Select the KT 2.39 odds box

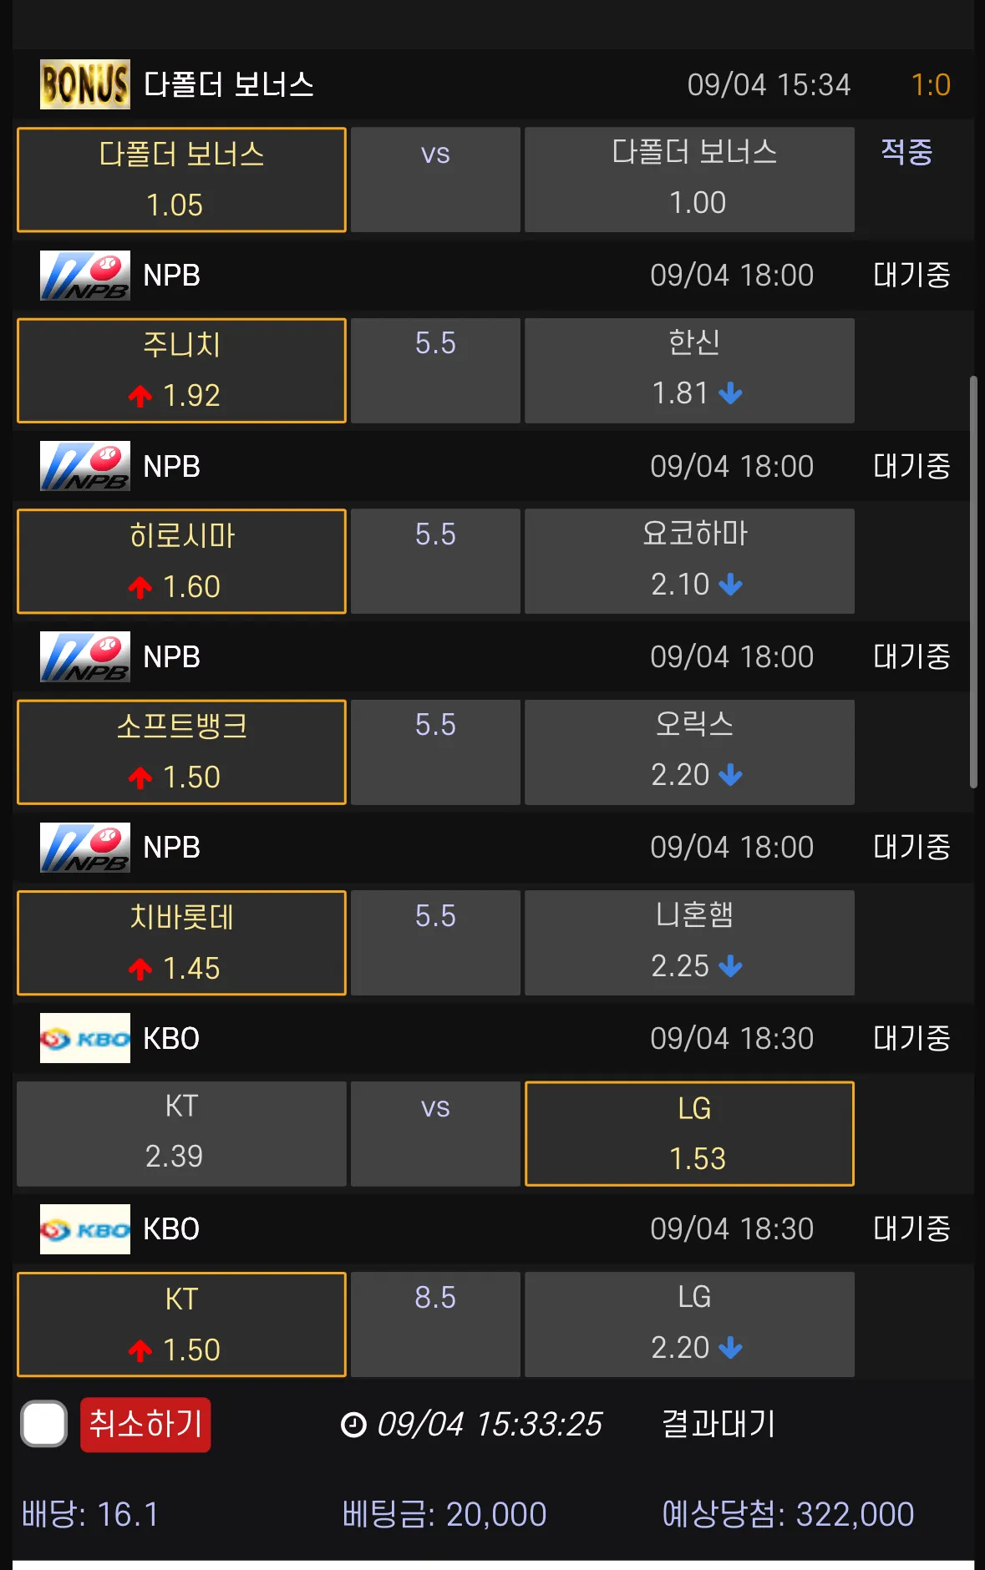tap(181, 1133)
